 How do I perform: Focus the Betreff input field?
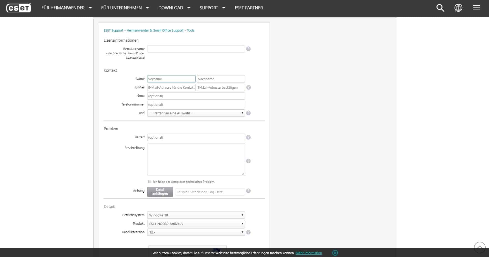click(x=196, y=137)
